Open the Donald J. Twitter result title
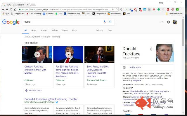The image size is (187, 116). [x=51, y=99]
